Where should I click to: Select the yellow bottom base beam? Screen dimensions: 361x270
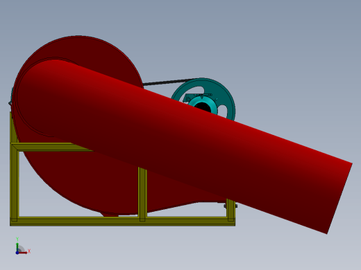(x=123, y=222)
